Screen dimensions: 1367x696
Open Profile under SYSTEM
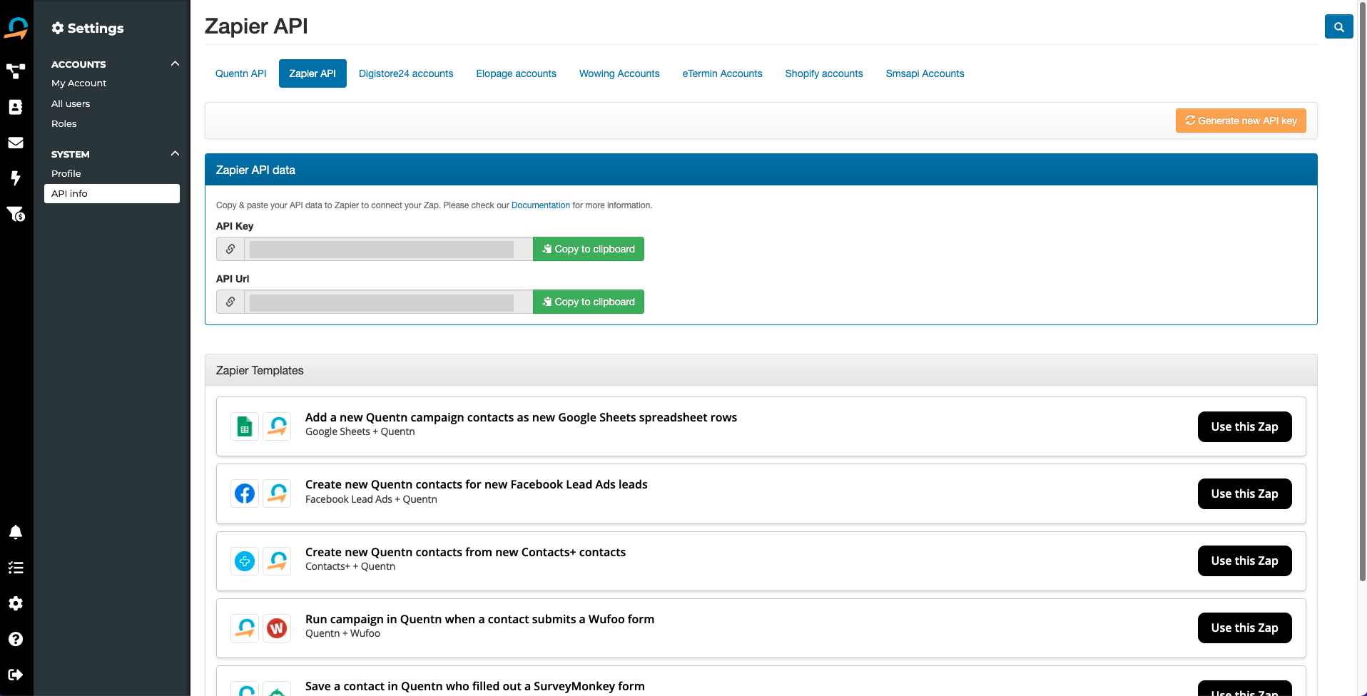point(66,173)
